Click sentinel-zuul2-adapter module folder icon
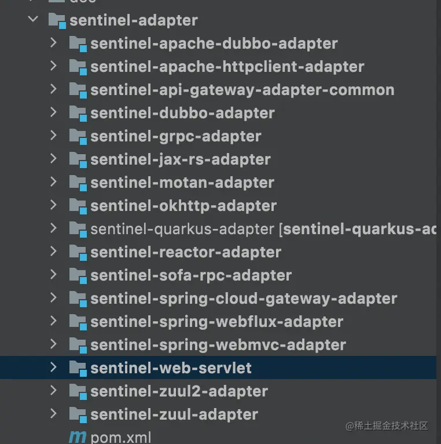The height and width of the screenshot is (444, 441). click(78, 392)
